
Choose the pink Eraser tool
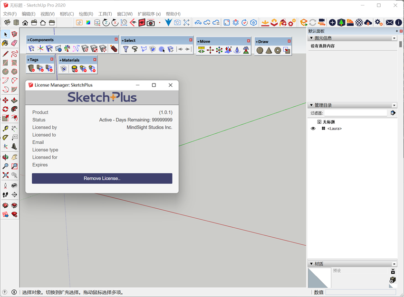(14, 43)
